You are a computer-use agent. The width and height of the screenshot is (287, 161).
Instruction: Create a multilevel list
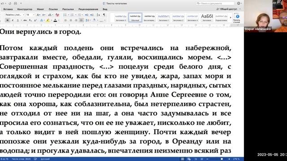point(79,15)
